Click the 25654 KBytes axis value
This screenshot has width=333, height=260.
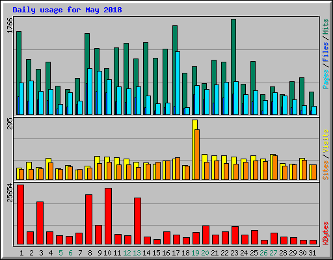pos(10,193)
